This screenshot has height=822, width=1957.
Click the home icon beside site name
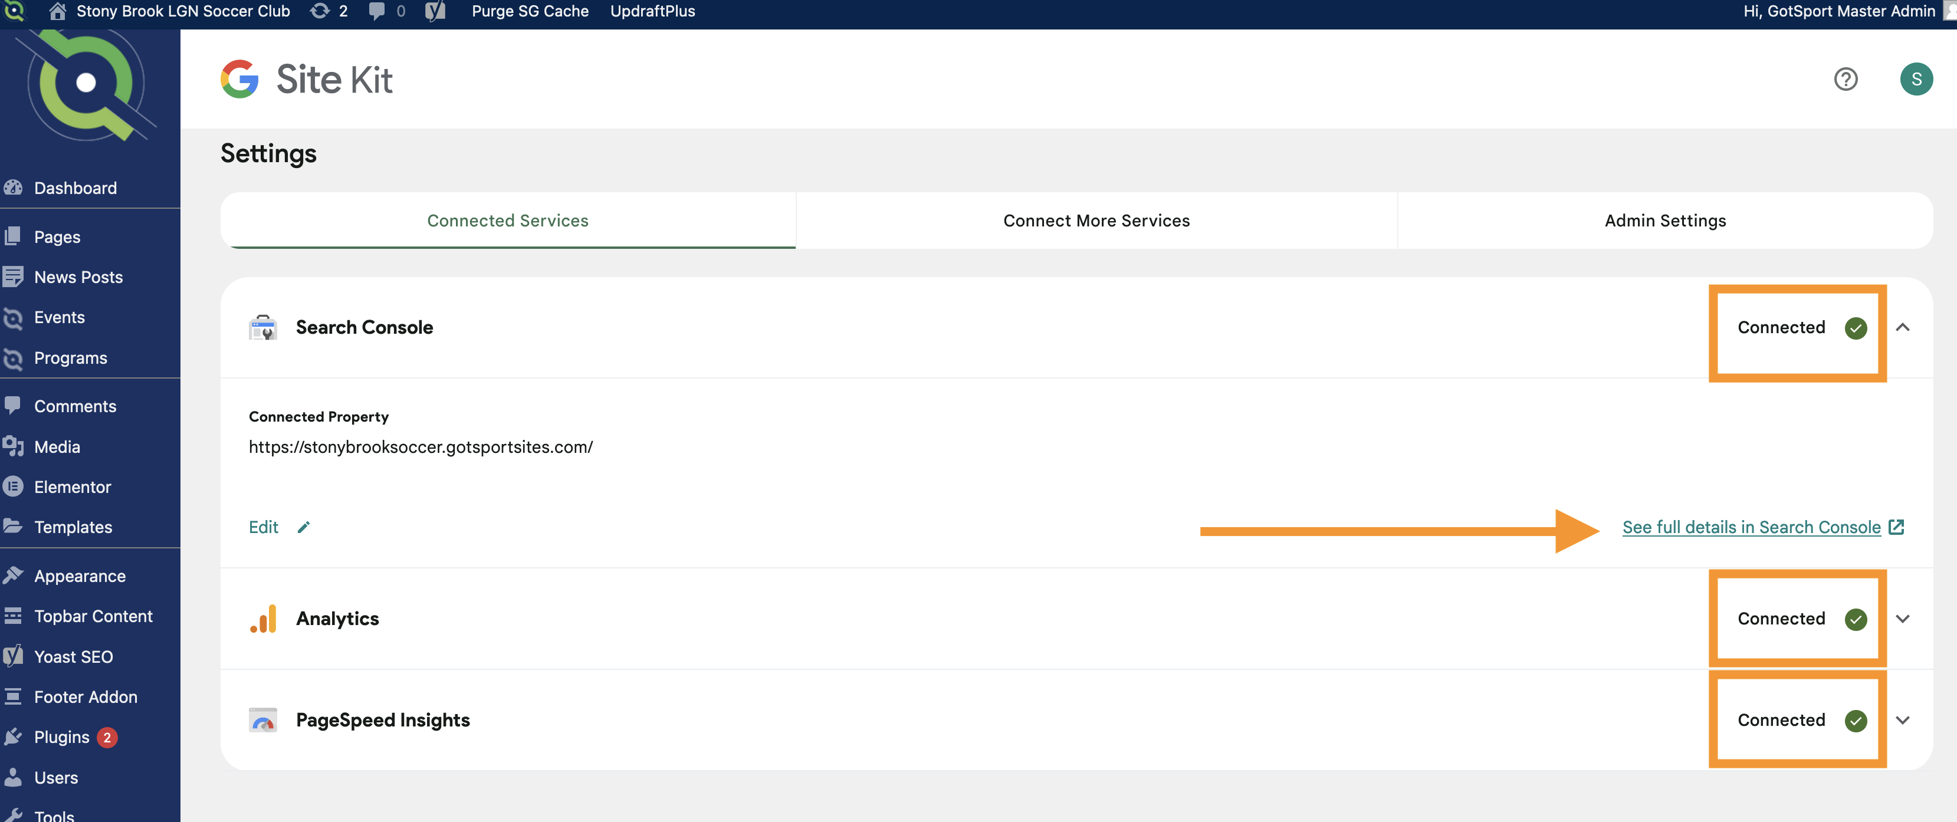pos(57,11)
